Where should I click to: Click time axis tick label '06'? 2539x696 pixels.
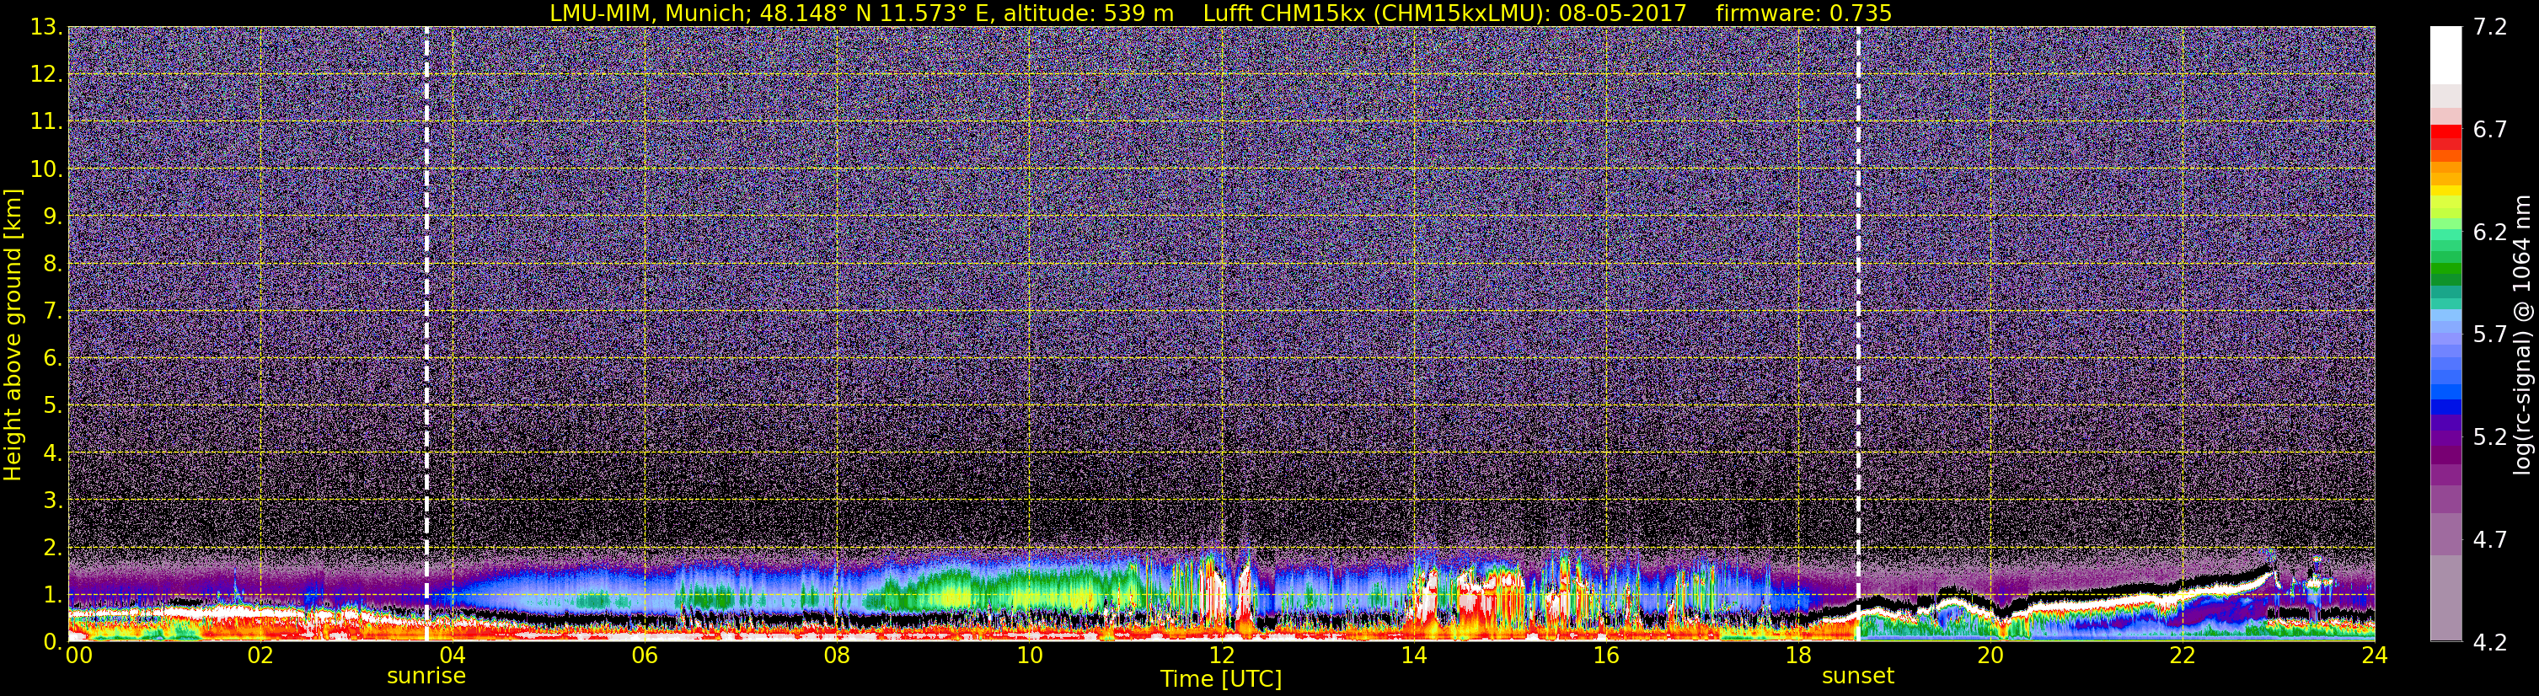coord(644,656)
